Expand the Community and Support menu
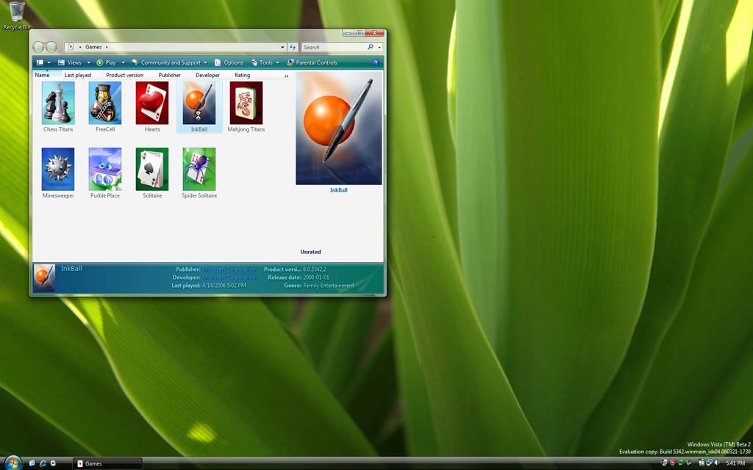The height and width of the screenshot is (470, 753). coord(170,63)
